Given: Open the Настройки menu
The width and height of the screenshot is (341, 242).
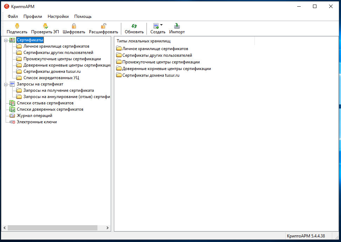Looking at the screenshot, I should click(x=58, y=16).
